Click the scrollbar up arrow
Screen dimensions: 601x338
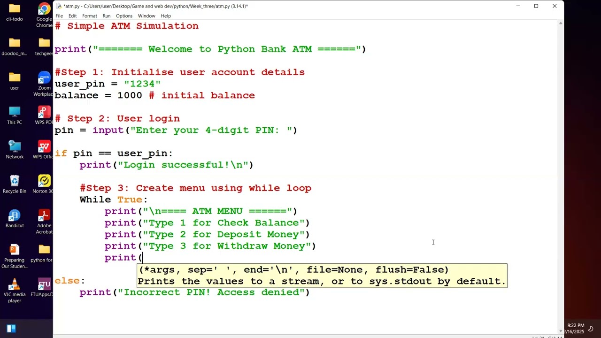[x=560, y=23]
